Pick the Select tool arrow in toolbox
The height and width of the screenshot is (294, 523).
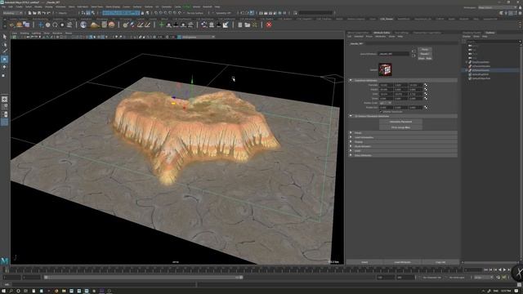click(x=4, y=36)
